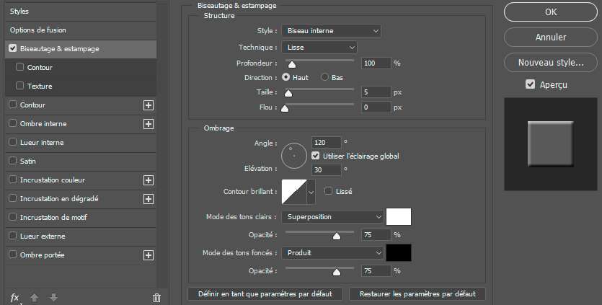
Task: Disable the Biseautage & estampage checkbox
Action: tap(13, 49)
